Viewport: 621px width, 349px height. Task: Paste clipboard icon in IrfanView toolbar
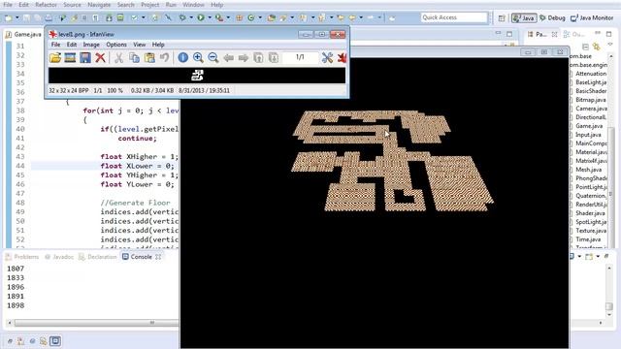pos(149,58)
